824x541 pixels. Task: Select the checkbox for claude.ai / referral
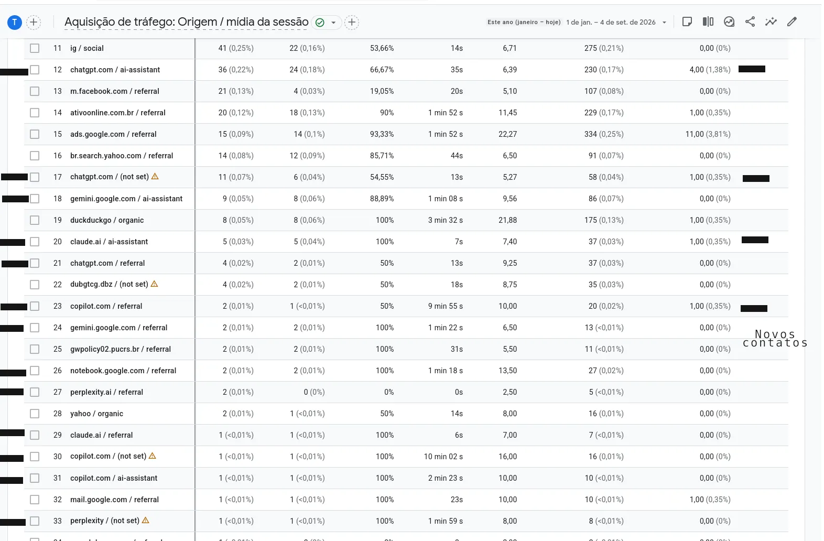[x=35, y=435]
